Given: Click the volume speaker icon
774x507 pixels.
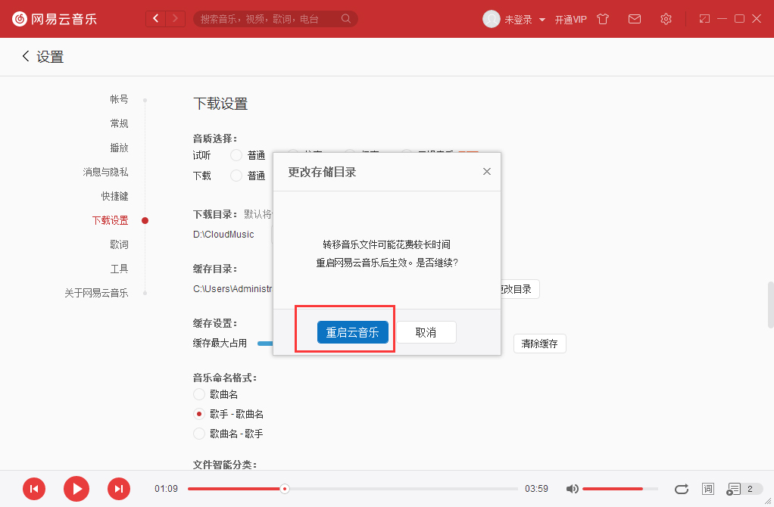Looking at the screenshot, I should click(x=572, y=489).
